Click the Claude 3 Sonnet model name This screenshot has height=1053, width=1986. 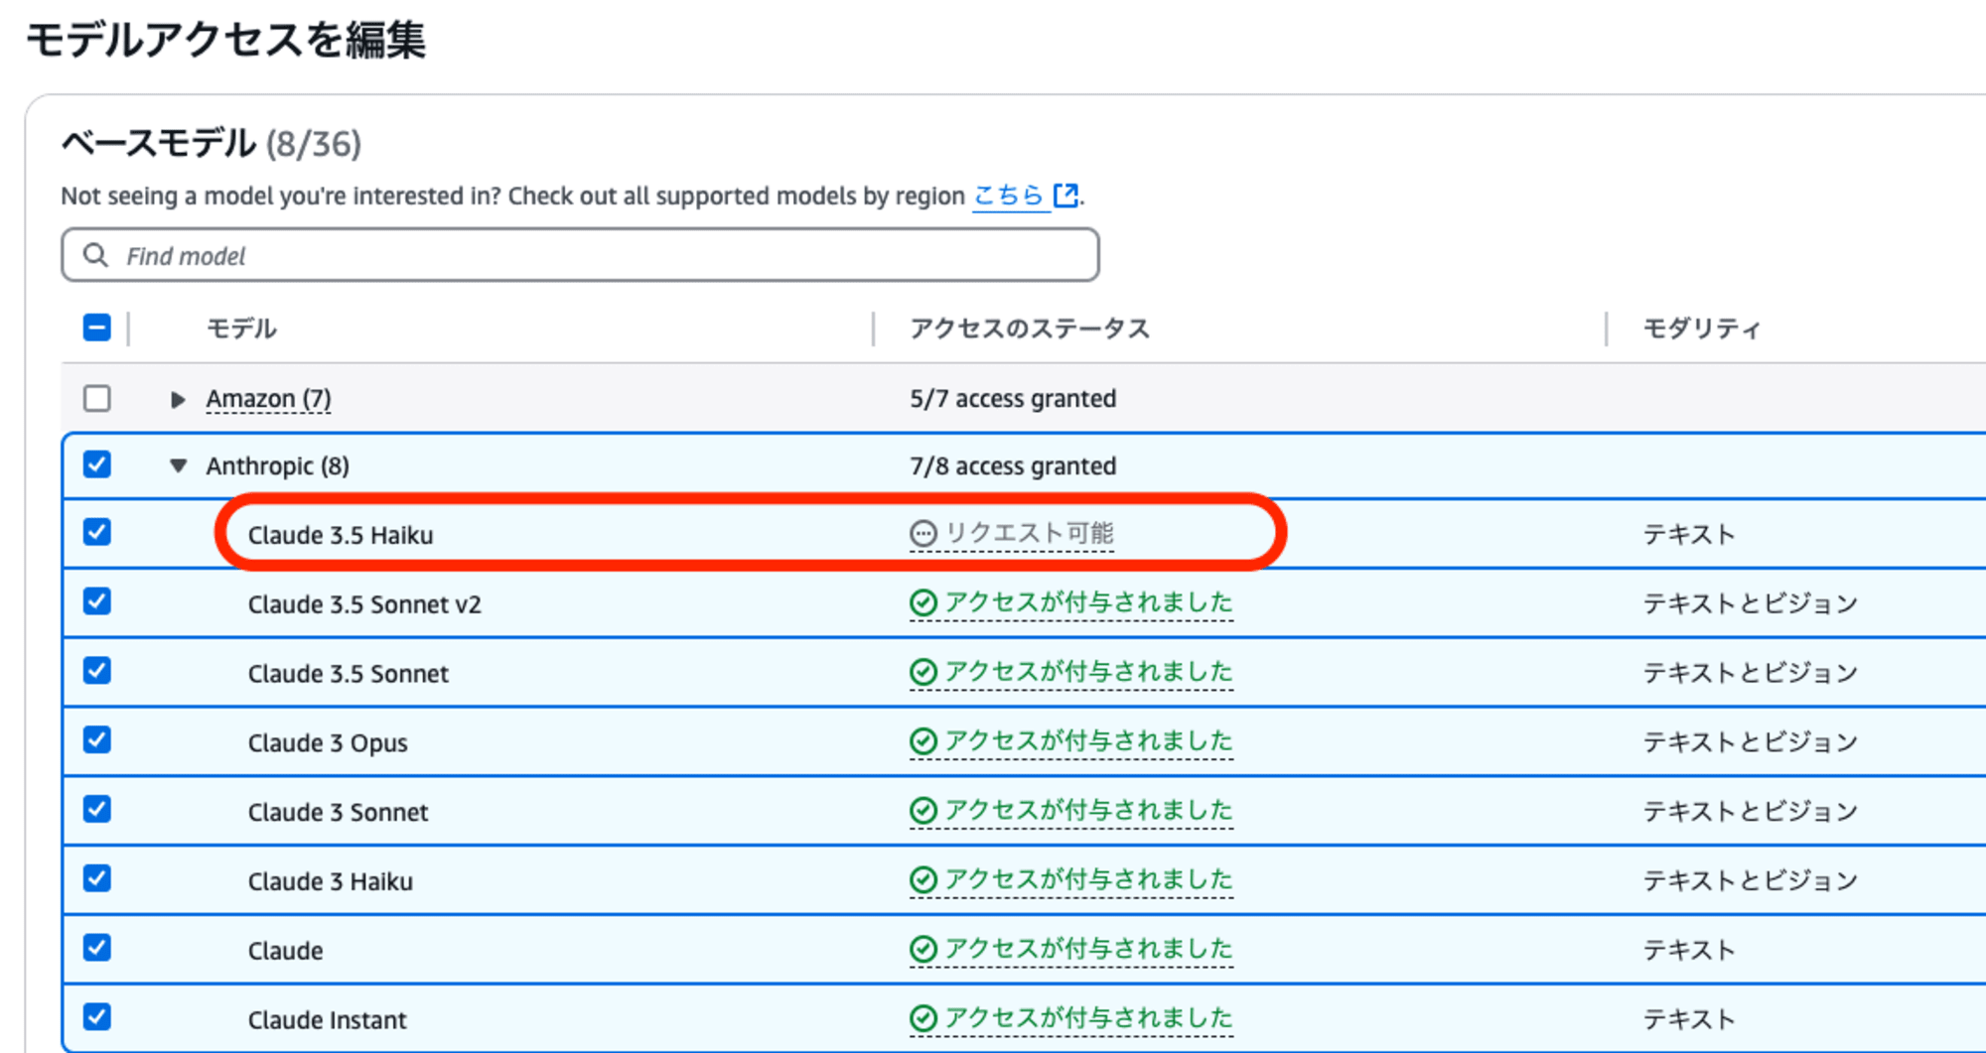(x=338, y=813)
